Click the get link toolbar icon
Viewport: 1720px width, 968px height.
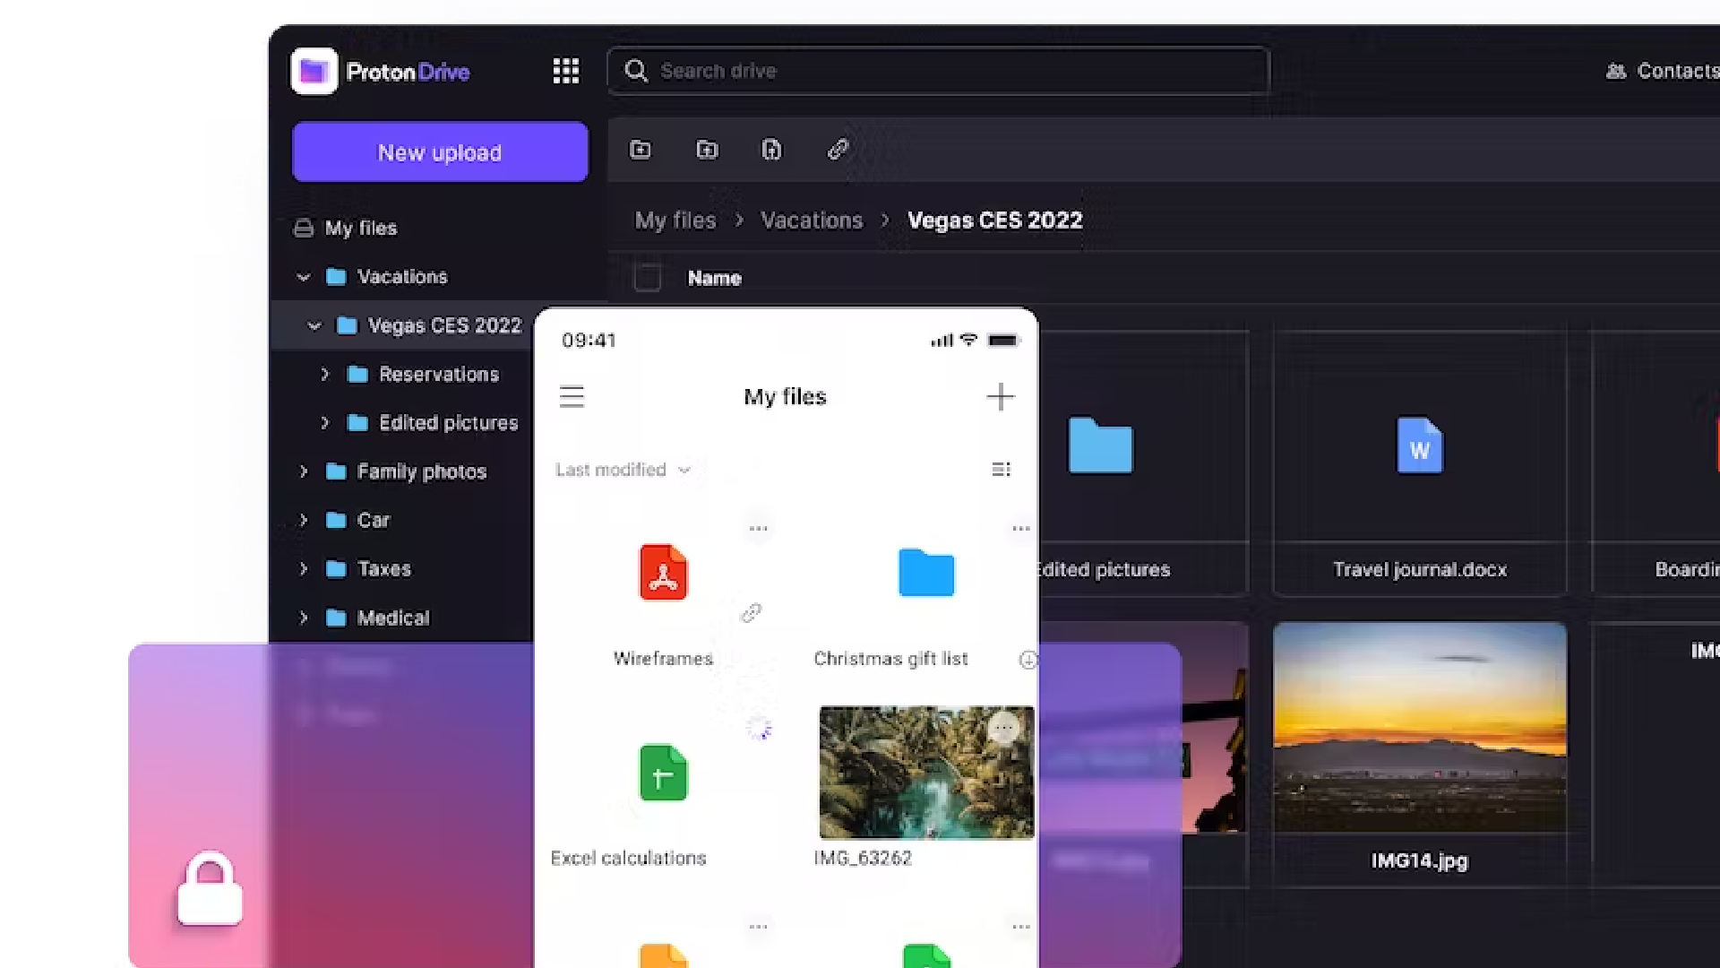(838, 150)
